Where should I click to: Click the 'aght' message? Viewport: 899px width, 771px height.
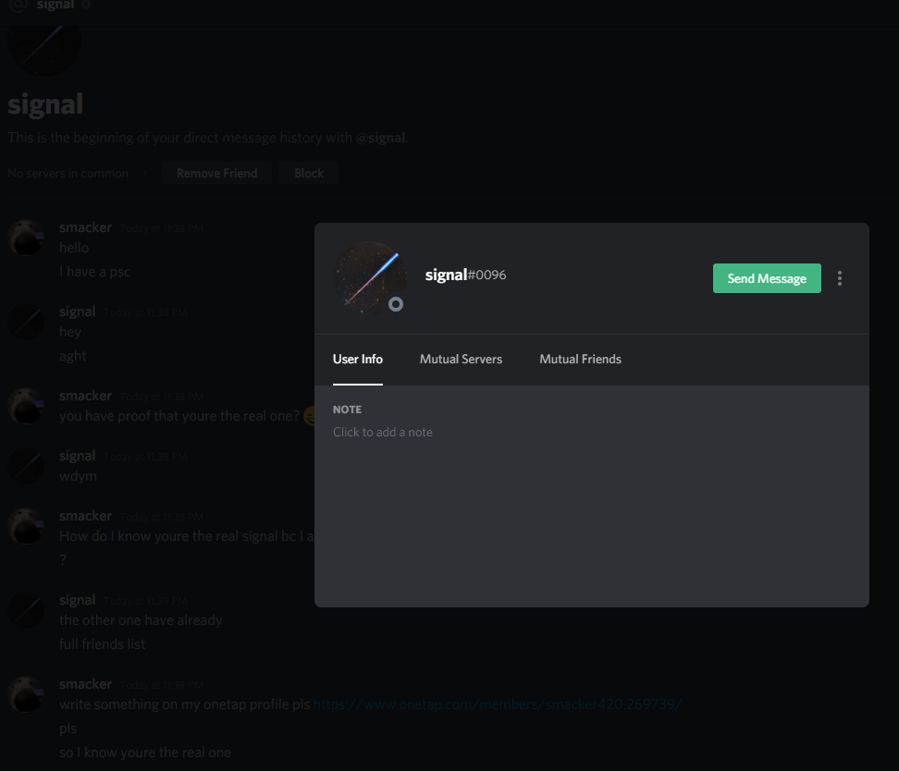[x=73, y=356]
